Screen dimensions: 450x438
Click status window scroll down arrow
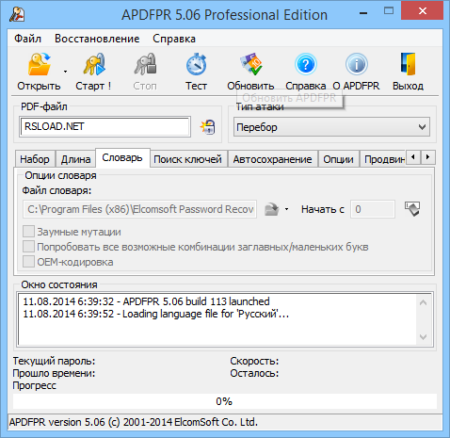click(423, 337)
